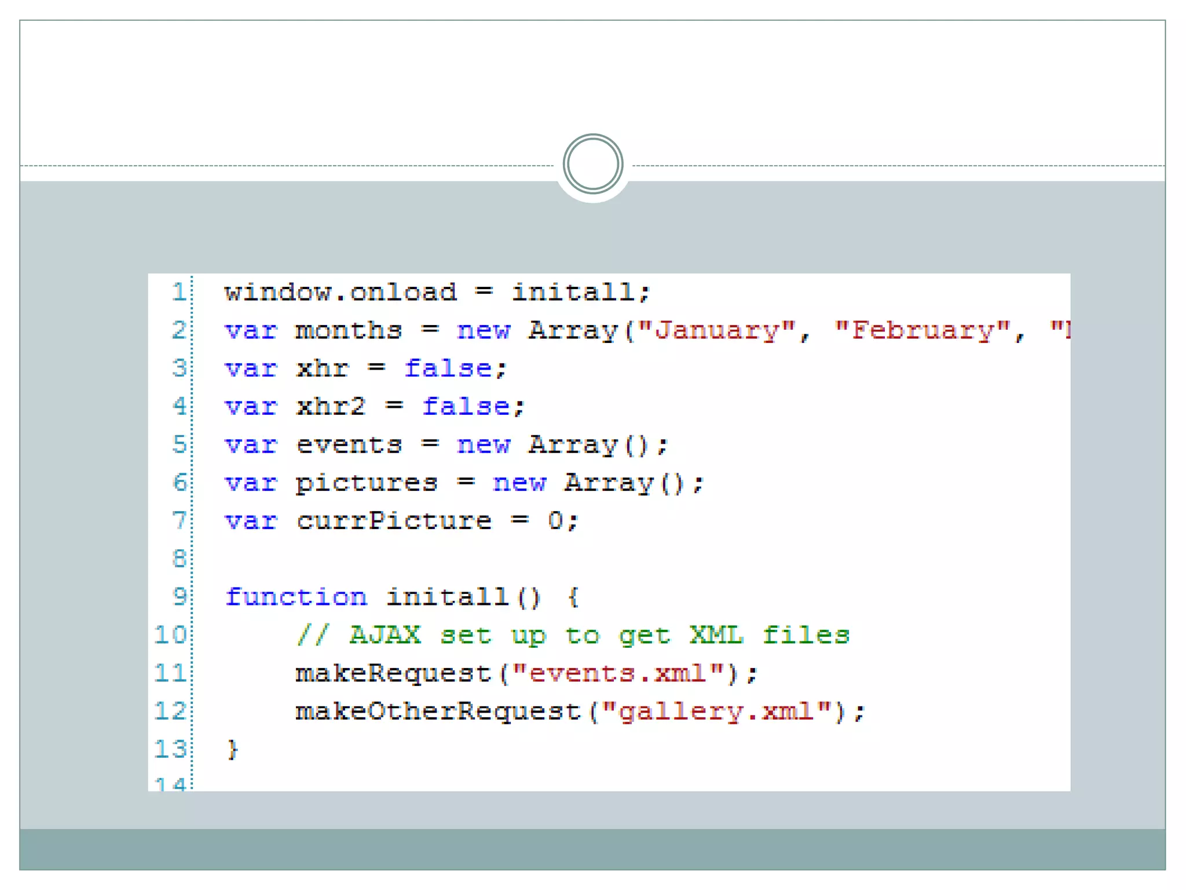Click the AJAX set up comment
1186x890 pixels.
[572, 635]
